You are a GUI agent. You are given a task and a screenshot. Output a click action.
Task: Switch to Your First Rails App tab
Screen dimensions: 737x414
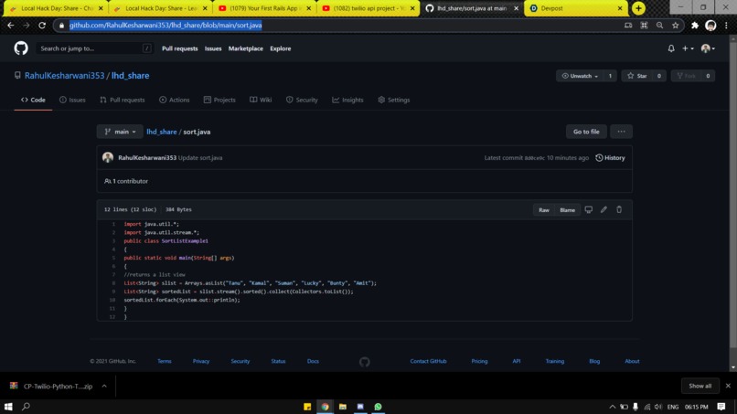coord(264,8)
